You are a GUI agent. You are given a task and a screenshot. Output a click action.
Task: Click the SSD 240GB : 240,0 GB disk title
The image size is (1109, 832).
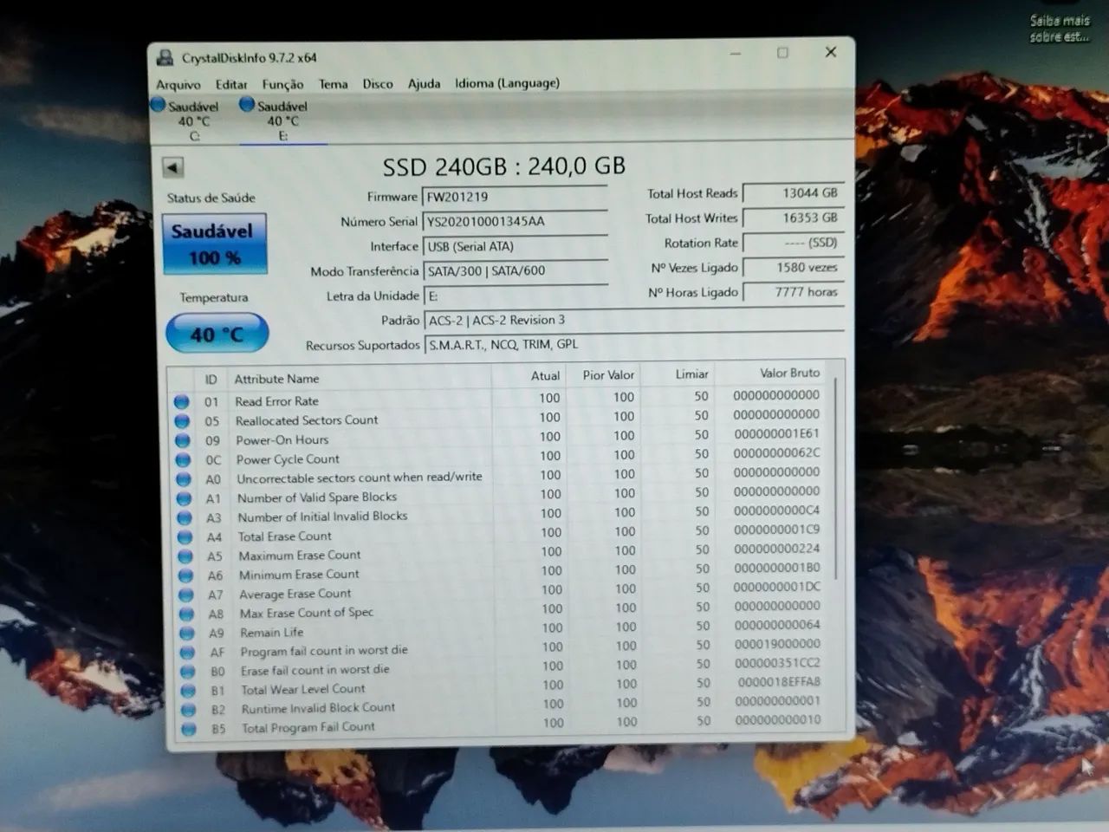[504, 166]
